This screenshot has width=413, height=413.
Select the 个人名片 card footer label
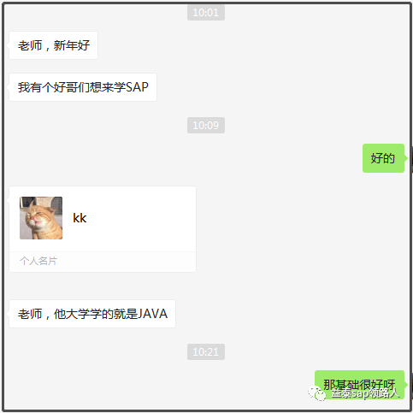tap(38, 261)
